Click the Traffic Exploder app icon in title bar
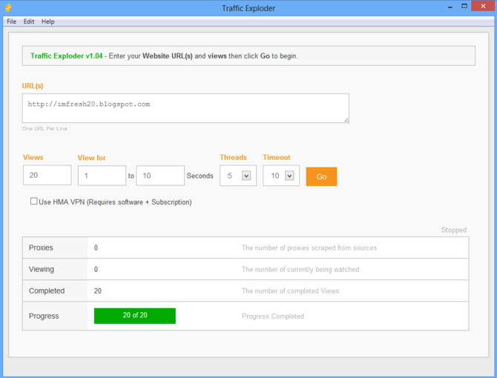Image resolution: width=497 pixels, height=378 pixels. 8,7
